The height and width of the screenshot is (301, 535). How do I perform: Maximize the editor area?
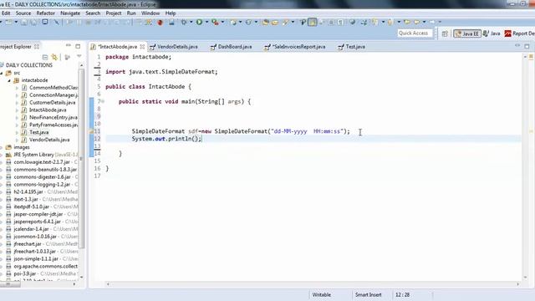pyautogui.click(x=527, y=46)
